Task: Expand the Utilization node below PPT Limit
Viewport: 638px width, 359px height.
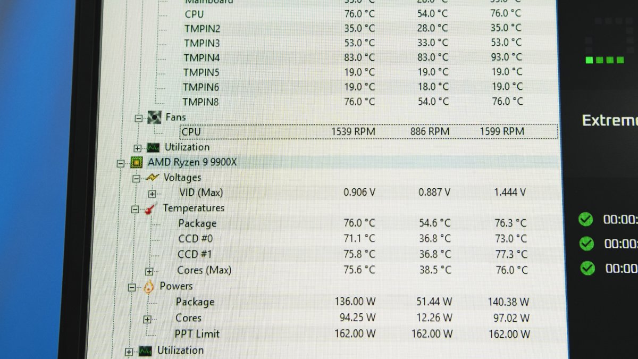Action: [129, 352]
